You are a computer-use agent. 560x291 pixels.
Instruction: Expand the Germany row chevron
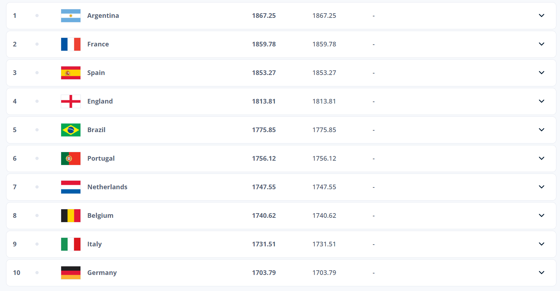click(x=541, y=273)
